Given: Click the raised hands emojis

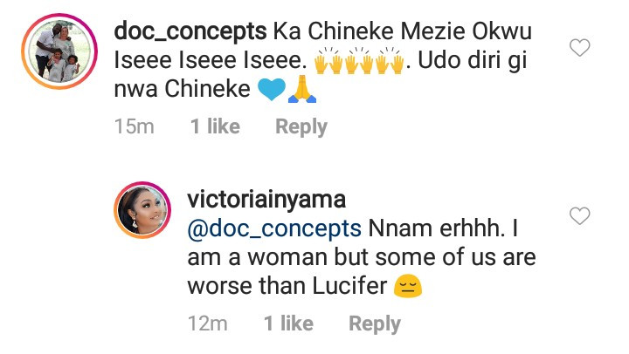Looking at the screenshot, I should click(361, 62).
